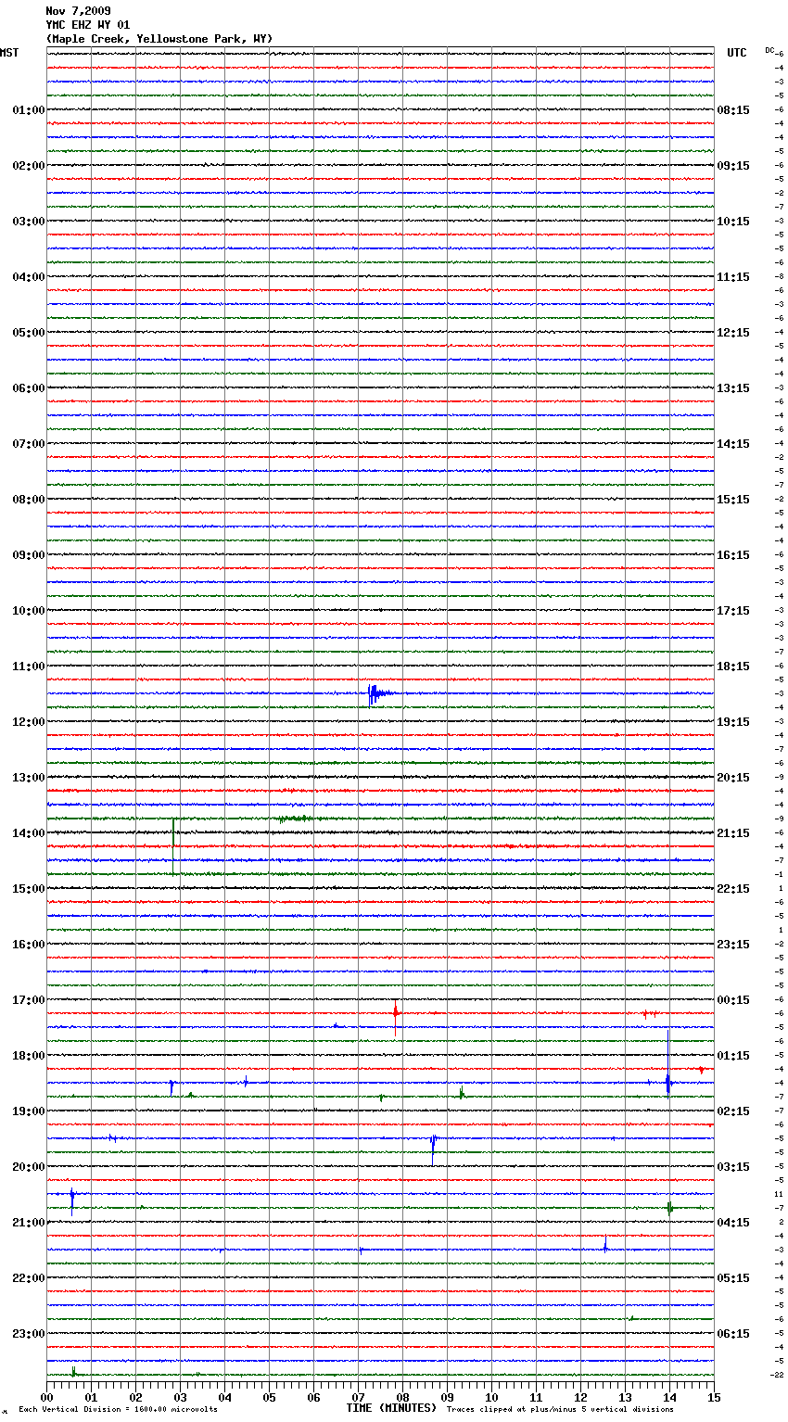The image size is (788, 1422).
Task: Click minute axis tick label '14'
Action: click(x=669, y=1397)
